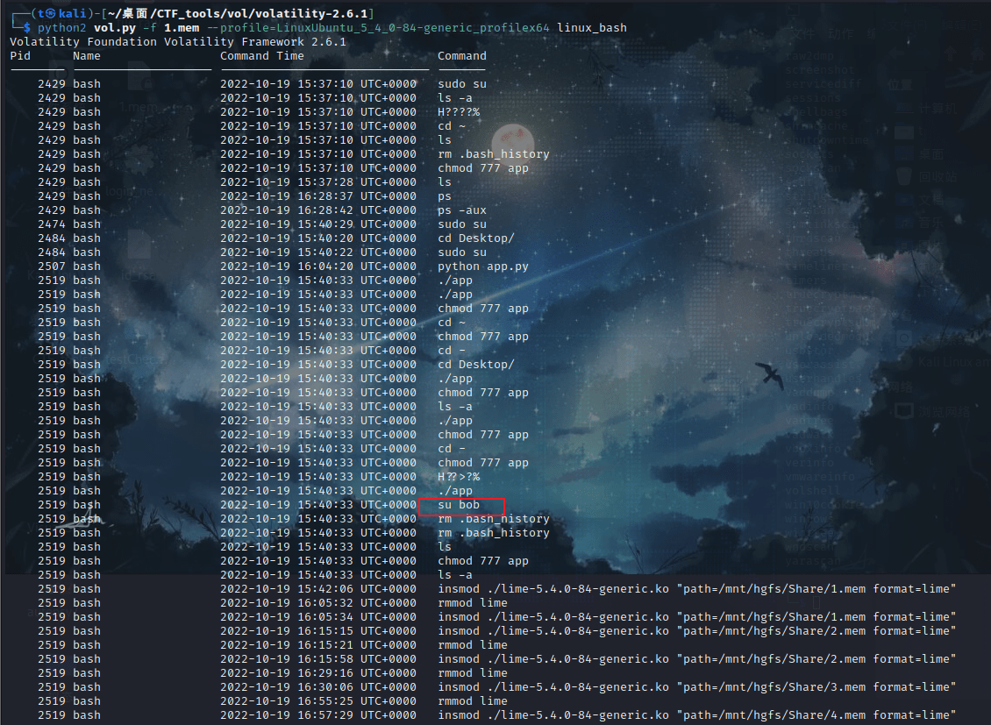Image resolution: width=991 pixels, height=725 pixels.
Task: Click the timestamp 2022-10-19 15:42:06
Action: [x=317, y=588]
